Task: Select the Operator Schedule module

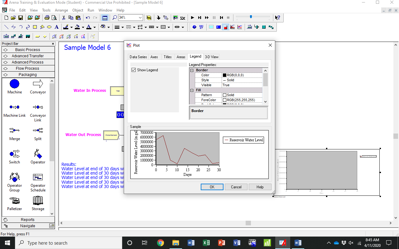Action: 38,183
